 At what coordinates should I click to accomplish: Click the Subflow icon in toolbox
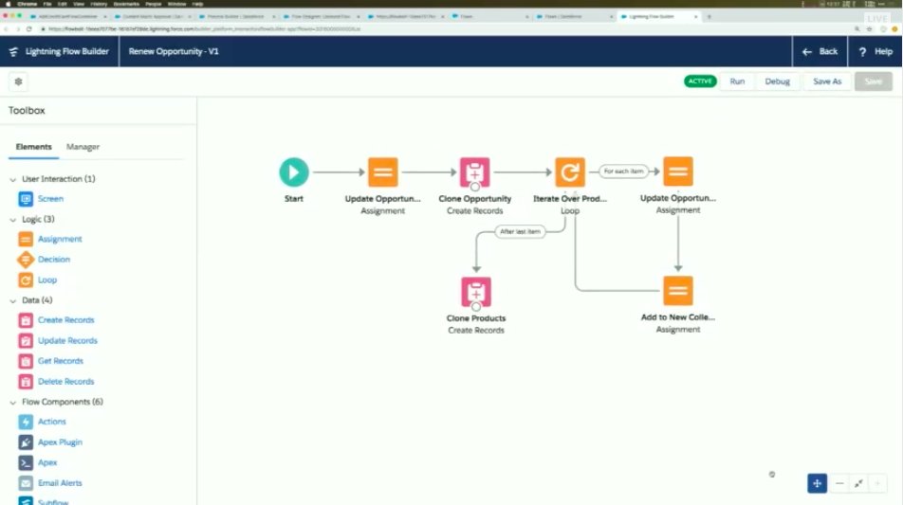(26, 501)
